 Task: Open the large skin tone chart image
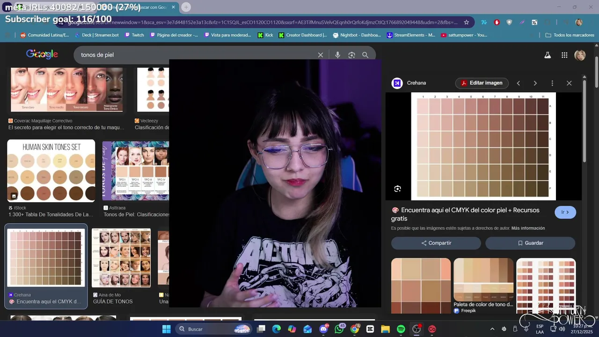click(x=483, y=146)
